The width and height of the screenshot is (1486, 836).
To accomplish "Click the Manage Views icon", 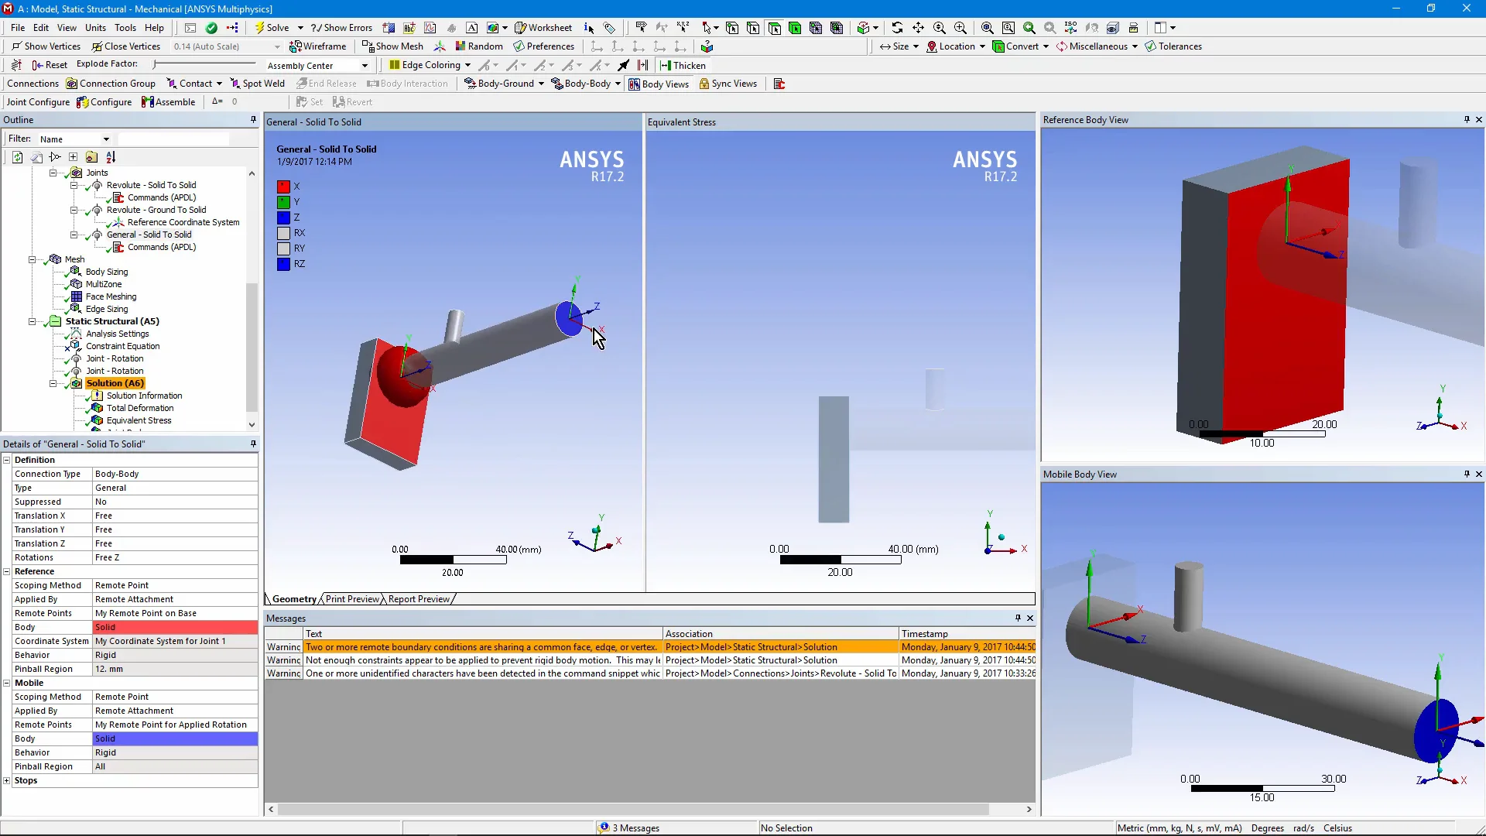I will point(1113,28).
